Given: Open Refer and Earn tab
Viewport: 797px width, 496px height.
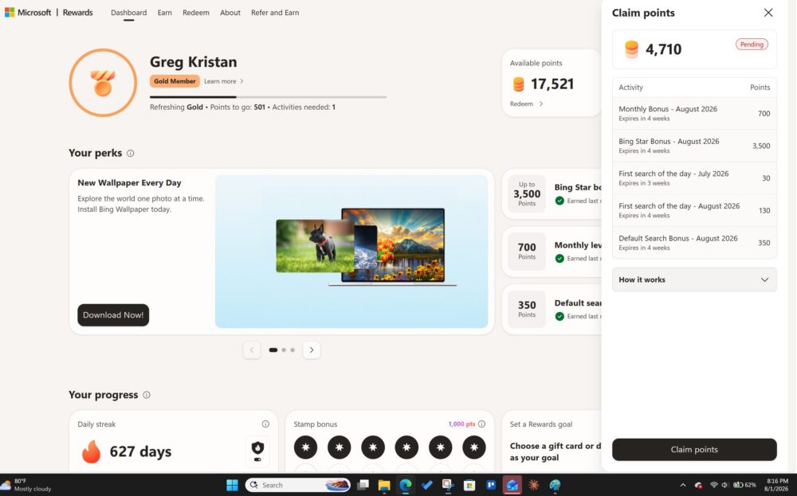Looking at the screenshot, I should pyautogui.click(x=275, y=13).
